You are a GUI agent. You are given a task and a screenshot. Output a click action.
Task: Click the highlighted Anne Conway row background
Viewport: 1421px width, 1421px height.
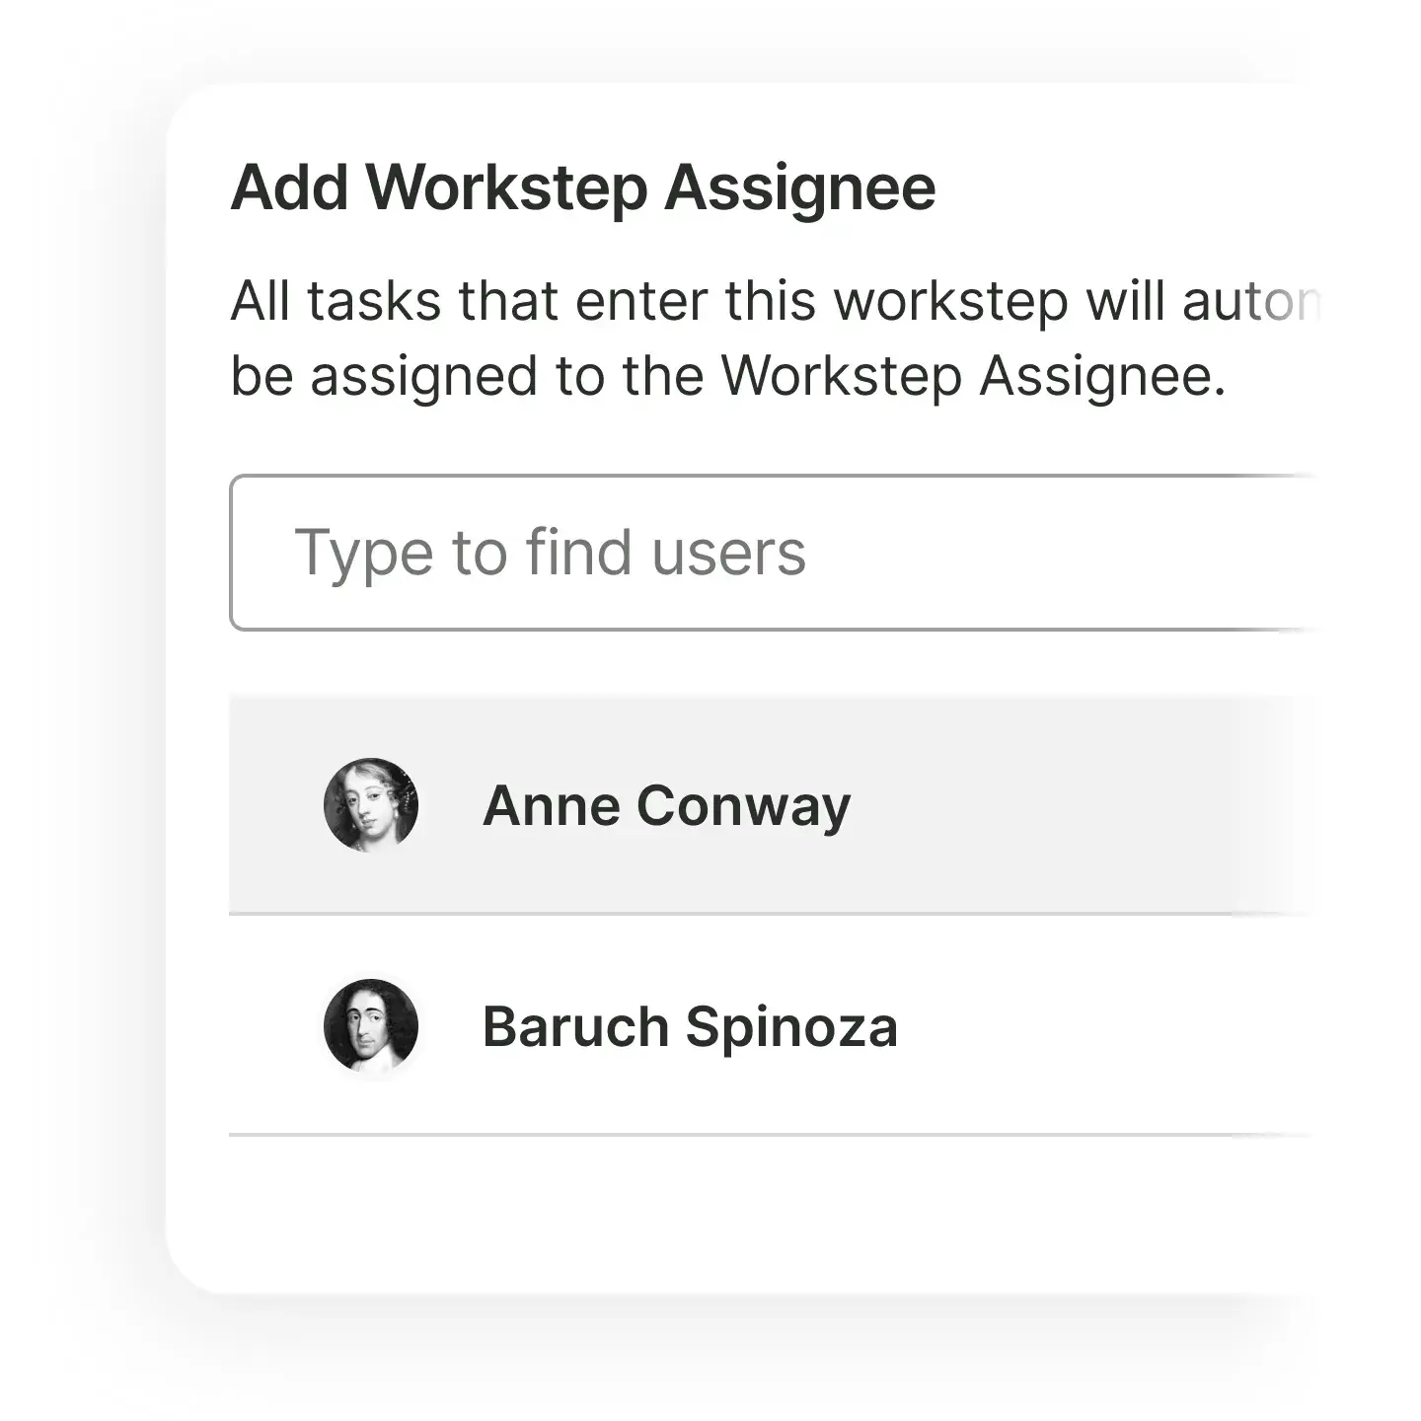(1046, 805)
